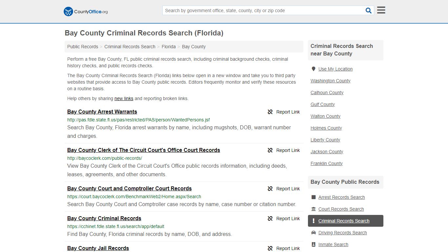Open Inmate Search in sidebar
This screenshot has width=448, height=252.
(x=333, y=244)
